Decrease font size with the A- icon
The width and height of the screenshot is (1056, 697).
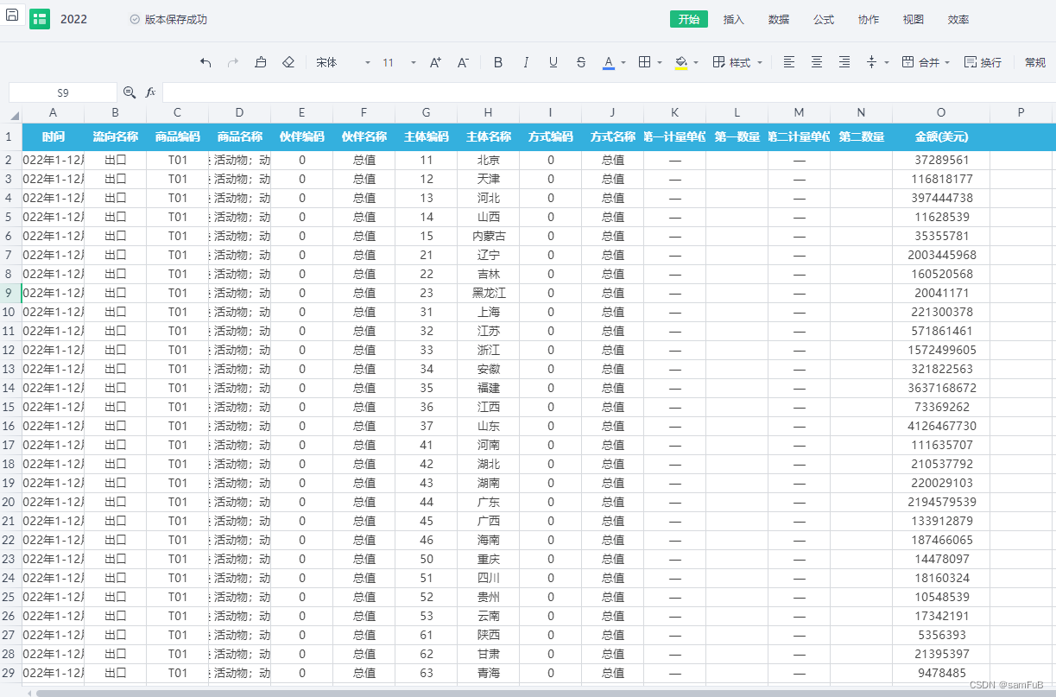point(463,62)
